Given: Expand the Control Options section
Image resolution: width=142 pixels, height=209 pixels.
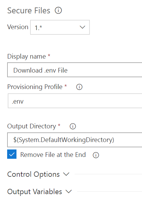Looking at the screenshot, I should (38, 174).
